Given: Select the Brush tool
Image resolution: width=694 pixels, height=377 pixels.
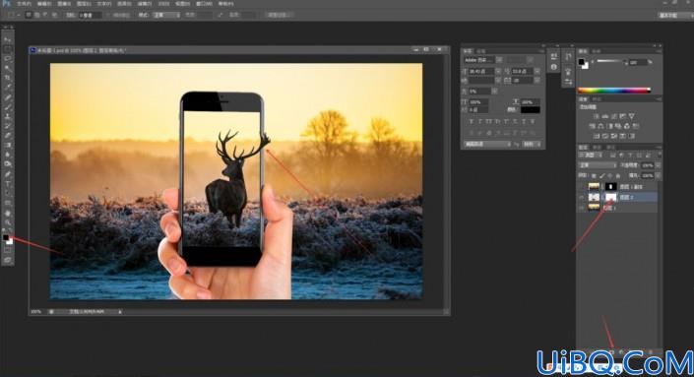Looking at the screenshot, I should click(8, 107).
